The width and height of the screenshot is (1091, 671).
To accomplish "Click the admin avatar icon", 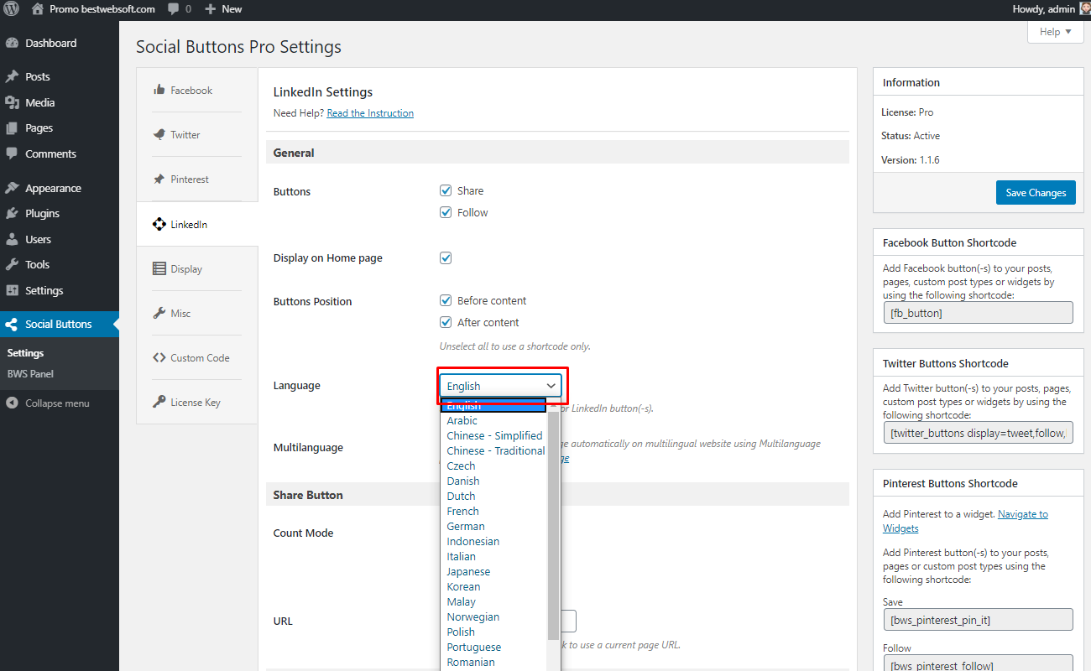I will (1085, 9).
